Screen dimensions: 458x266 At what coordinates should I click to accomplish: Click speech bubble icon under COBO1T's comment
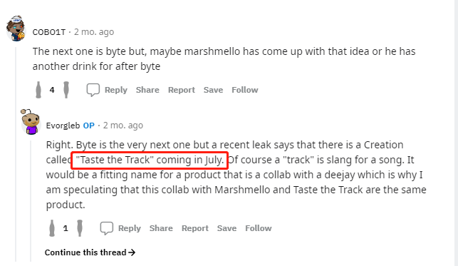pos(93,90)
